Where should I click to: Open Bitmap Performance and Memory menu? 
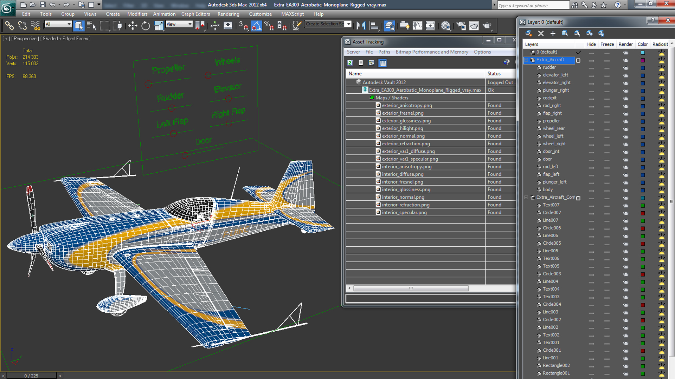coord(432,52)
